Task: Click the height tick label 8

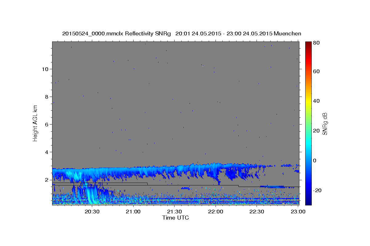Action: coord(46,97)
